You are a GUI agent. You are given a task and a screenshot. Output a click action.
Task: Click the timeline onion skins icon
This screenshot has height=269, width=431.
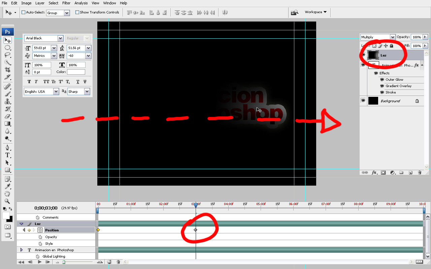point(109,262)
